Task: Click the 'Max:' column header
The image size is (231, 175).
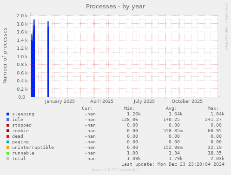Action: tap(213, 108)
